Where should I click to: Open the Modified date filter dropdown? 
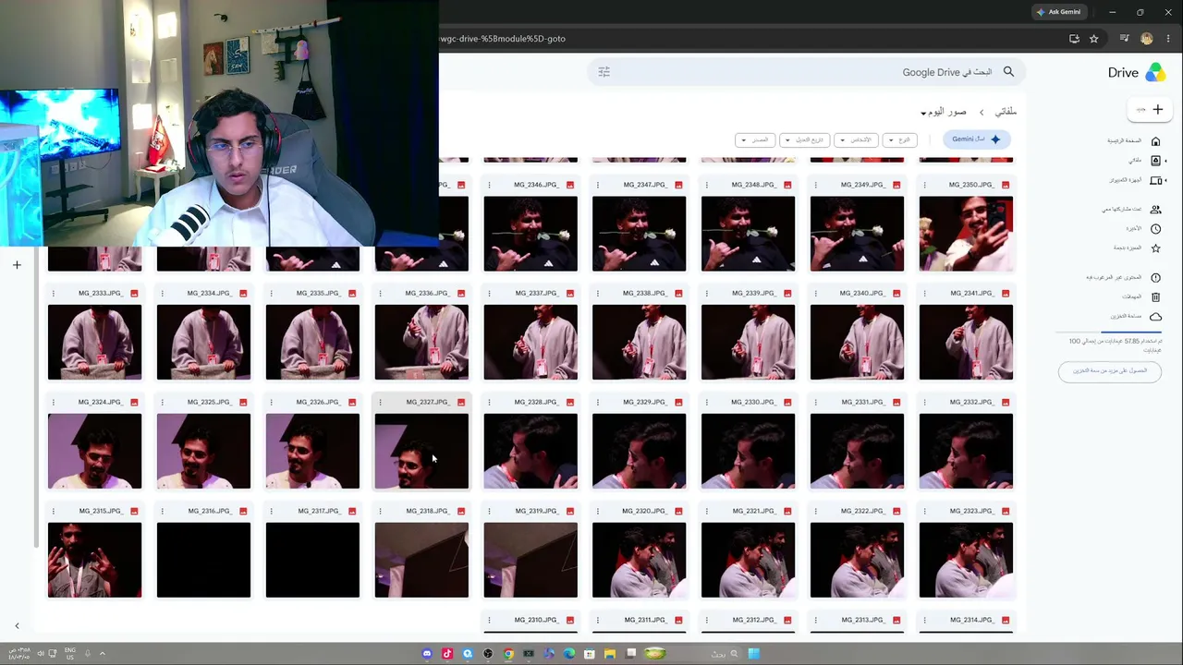pyautogui.click(x=805, y=139)
